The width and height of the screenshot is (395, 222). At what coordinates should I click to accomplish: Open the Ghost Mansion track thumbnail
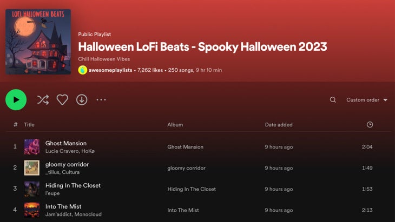32,147
